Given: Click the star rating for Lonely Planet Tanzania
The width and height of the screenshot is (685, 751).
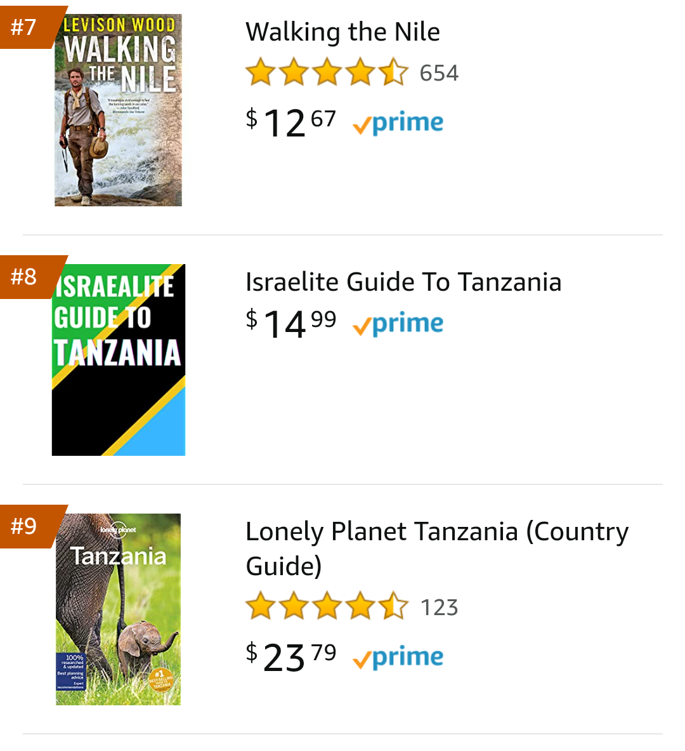Looking at the screenshot, I should pos(327,607).
